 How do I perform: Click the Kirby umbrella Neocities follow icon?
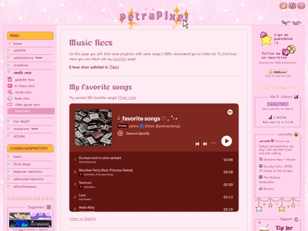[x=289, y=51]
